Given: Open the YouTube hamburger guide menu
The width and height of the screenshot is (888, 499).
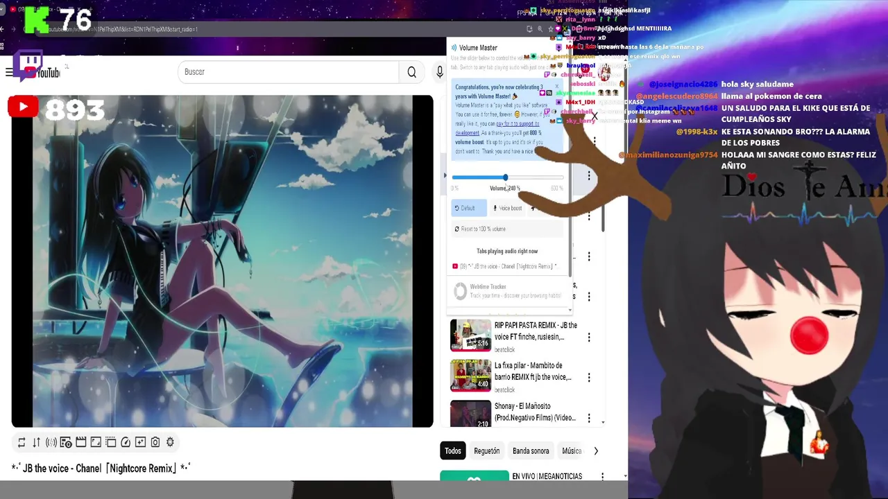Looking at the screenshot, I should 9,72.
